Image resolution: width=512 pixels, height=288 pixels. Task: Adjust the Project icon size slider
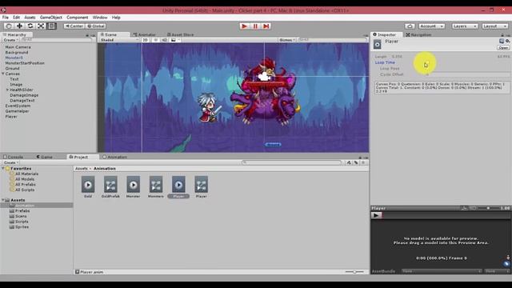click(354, 272)
